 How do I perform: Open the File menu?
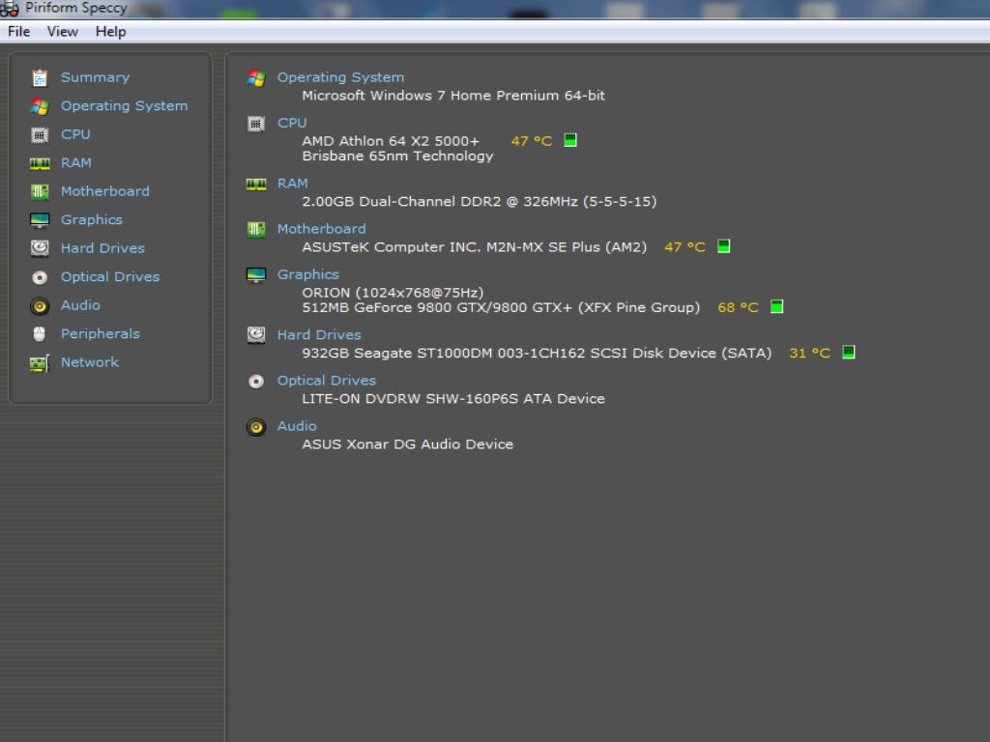tap(19, 31)
